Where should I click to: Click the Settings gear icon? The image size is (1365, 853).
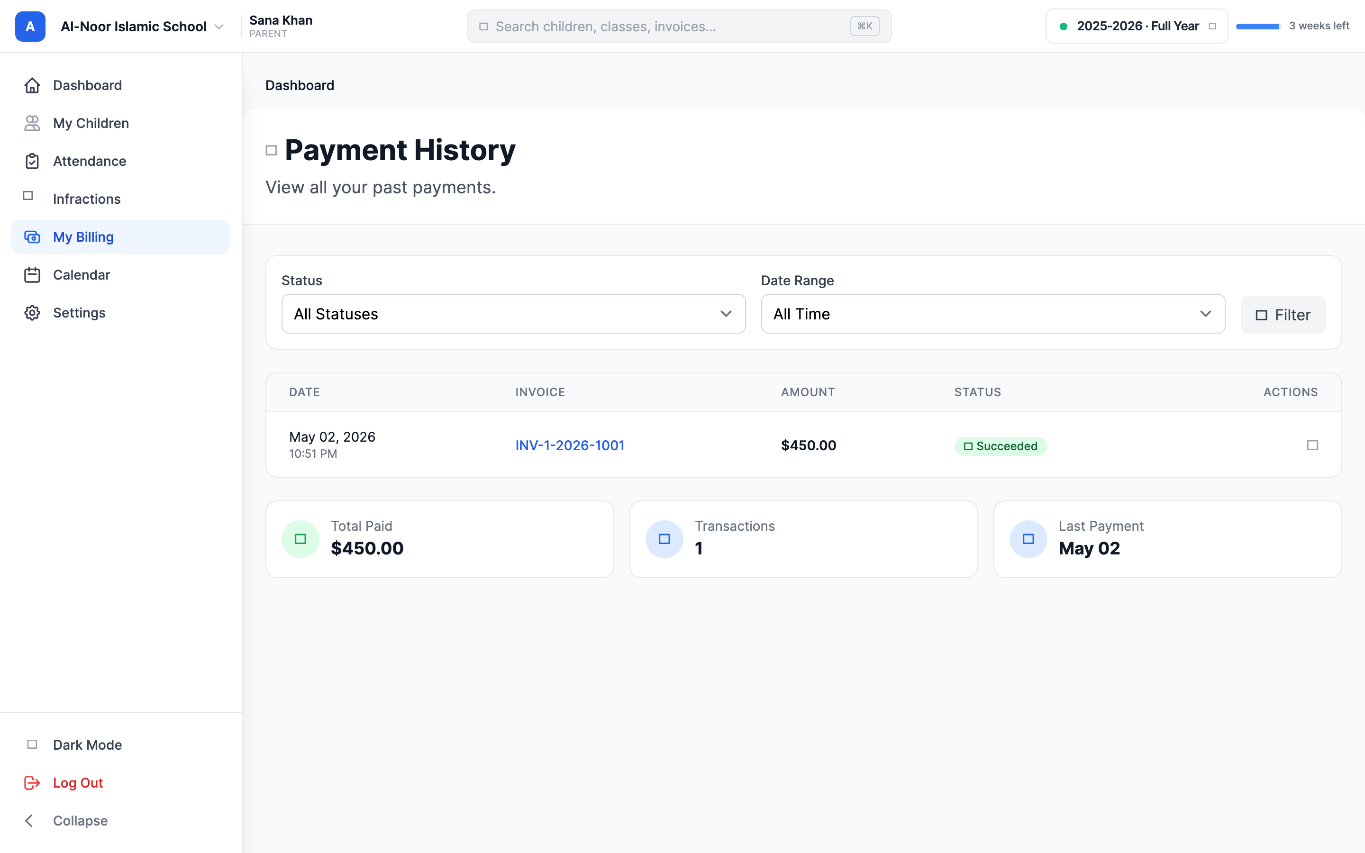(x=32, y=313)
